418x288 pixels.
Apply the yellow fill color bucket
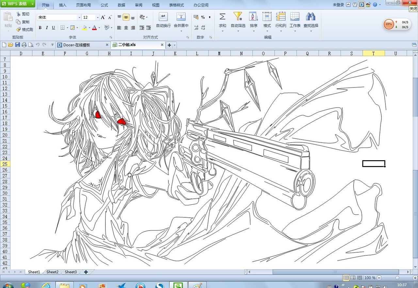(x=84, y=28)
